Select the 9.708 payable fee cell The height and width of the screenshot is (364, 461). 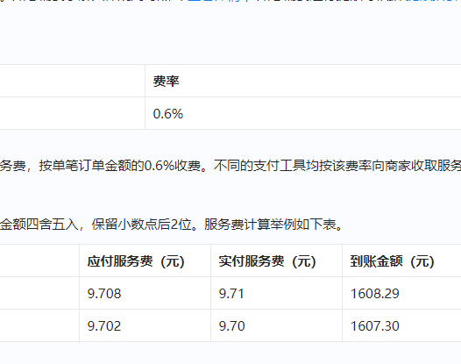[x=145, y=293]
